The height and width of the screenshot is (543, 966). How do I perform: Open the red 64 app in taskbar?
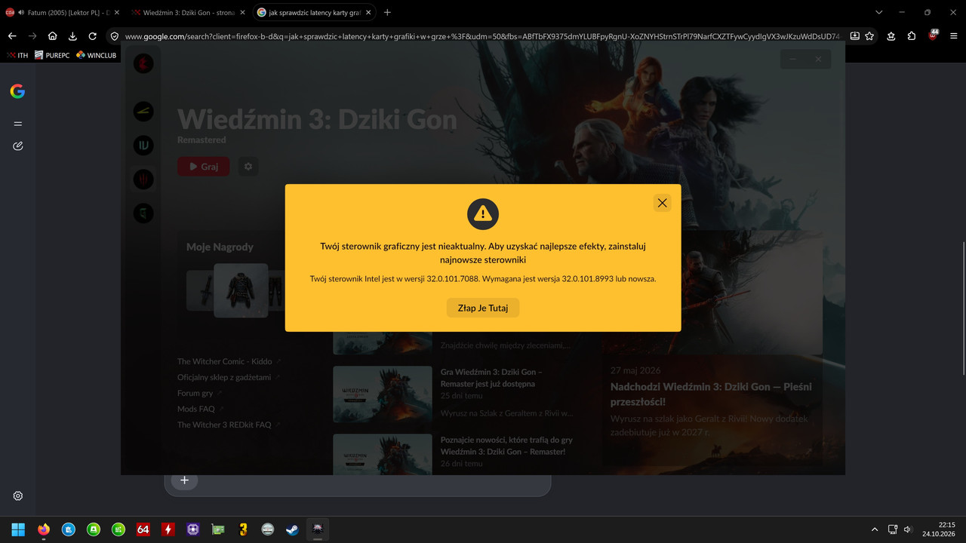coord(143,529)
